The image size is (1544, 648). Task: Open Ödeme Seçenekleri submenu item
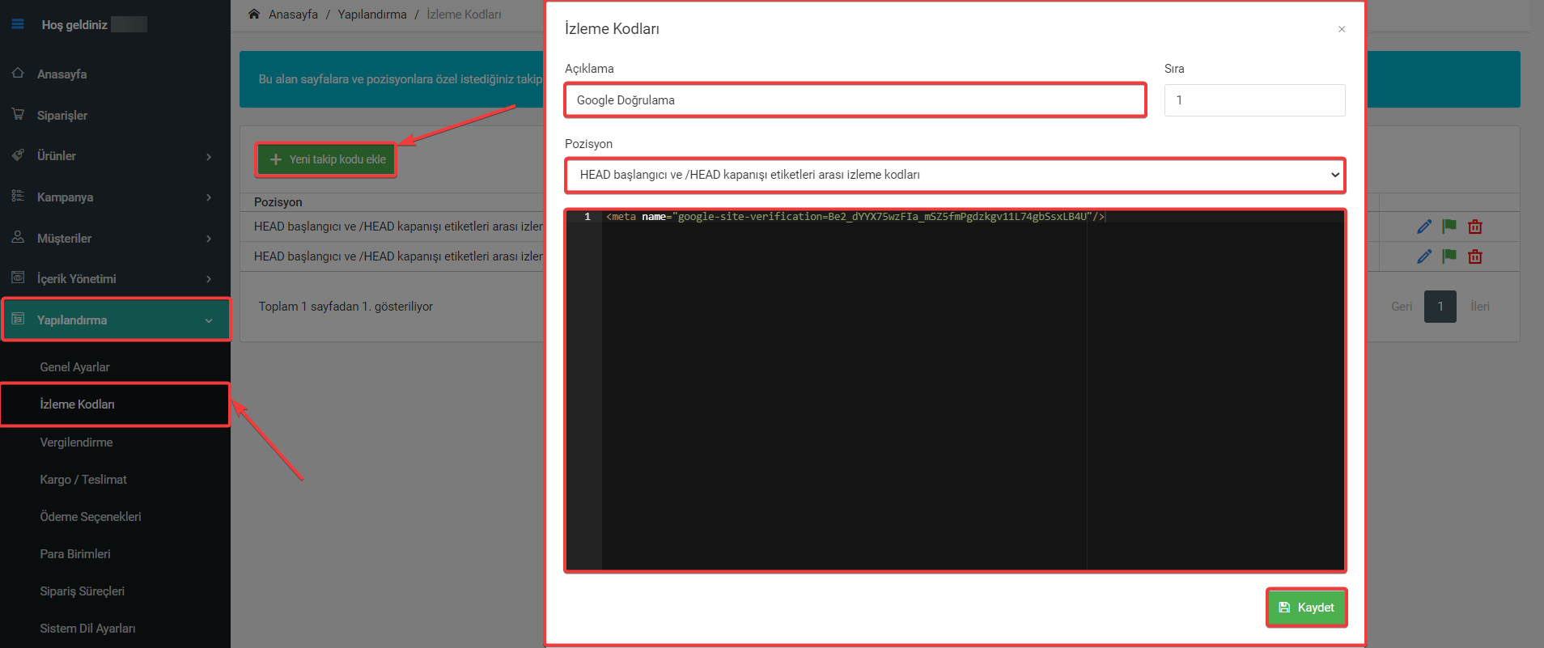[91, 517]
